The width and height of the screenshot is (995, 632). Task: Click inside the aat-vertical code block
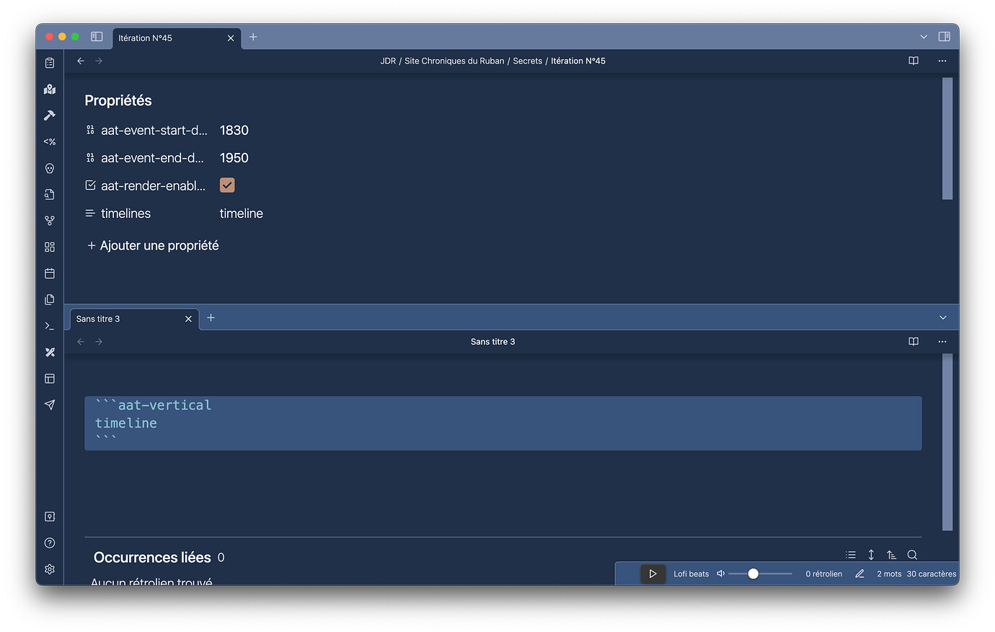point(503,423)
